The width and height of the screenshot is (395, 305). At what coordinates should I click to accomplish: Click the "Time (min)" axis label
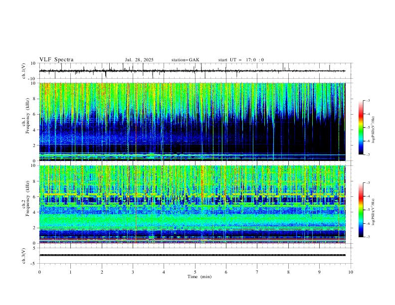tap(199, 277)
